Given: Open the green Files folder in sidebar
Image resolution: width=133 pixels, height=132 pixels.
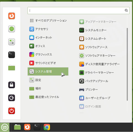Looking at the screenshot, I should point(12,68).
